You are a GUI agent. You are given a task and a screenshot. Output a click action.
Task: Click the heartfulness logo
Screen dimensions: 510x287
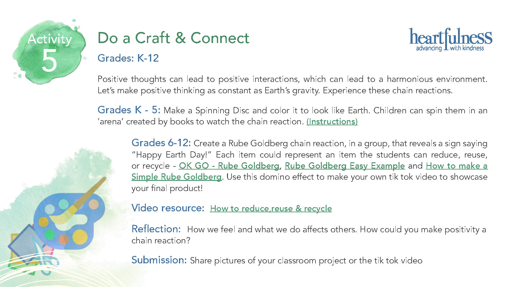pos(450,40)
